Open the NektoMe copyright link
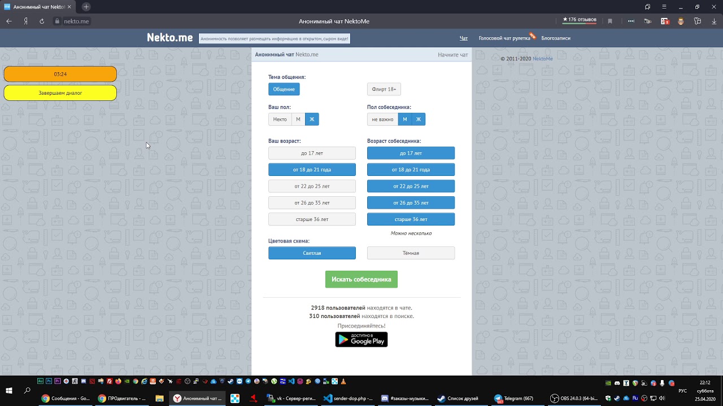This screenshot has width=723, height=406. (543, 59)
